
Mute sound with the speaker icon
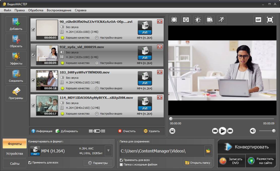coord(253,131)
